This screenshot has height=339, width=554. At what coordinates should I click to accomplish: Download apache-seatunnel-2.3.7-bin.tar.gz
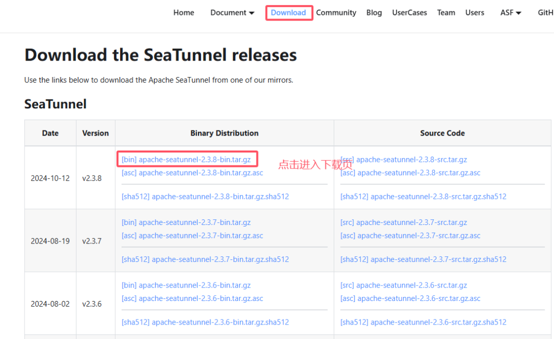186,222
